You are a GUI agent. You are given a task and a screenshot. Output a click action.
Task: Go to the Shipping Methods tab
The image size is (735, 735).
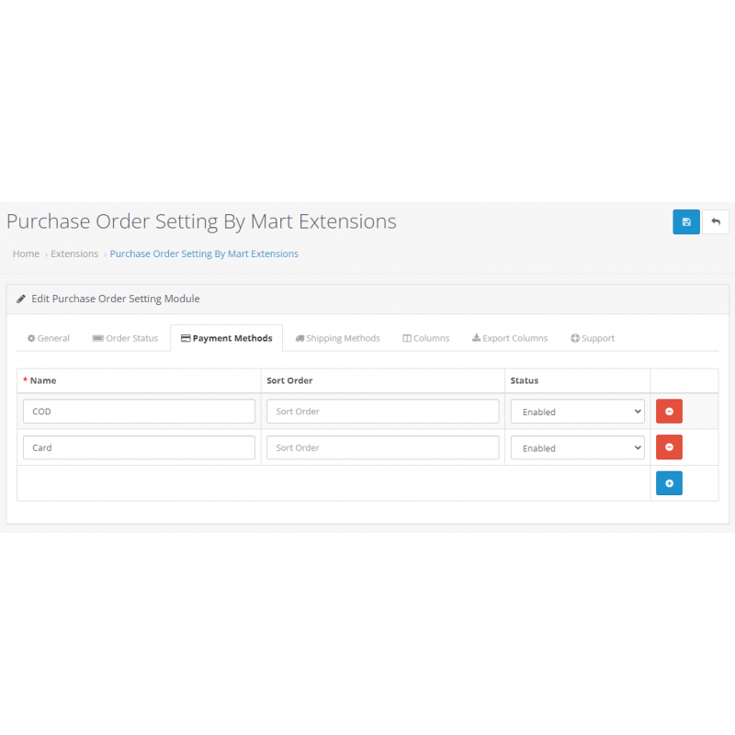tap(337, 338)
